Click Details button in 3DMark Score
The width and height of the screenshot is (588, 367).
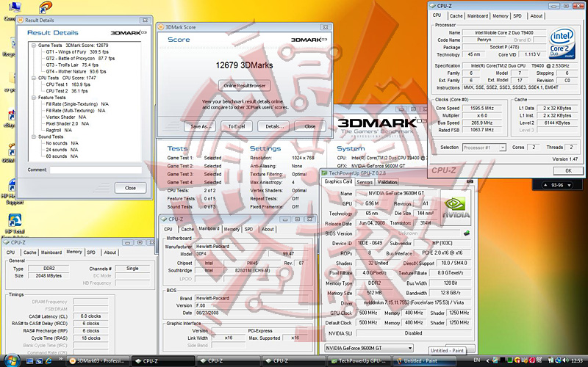pyautogui.click(x=273, y=126)
